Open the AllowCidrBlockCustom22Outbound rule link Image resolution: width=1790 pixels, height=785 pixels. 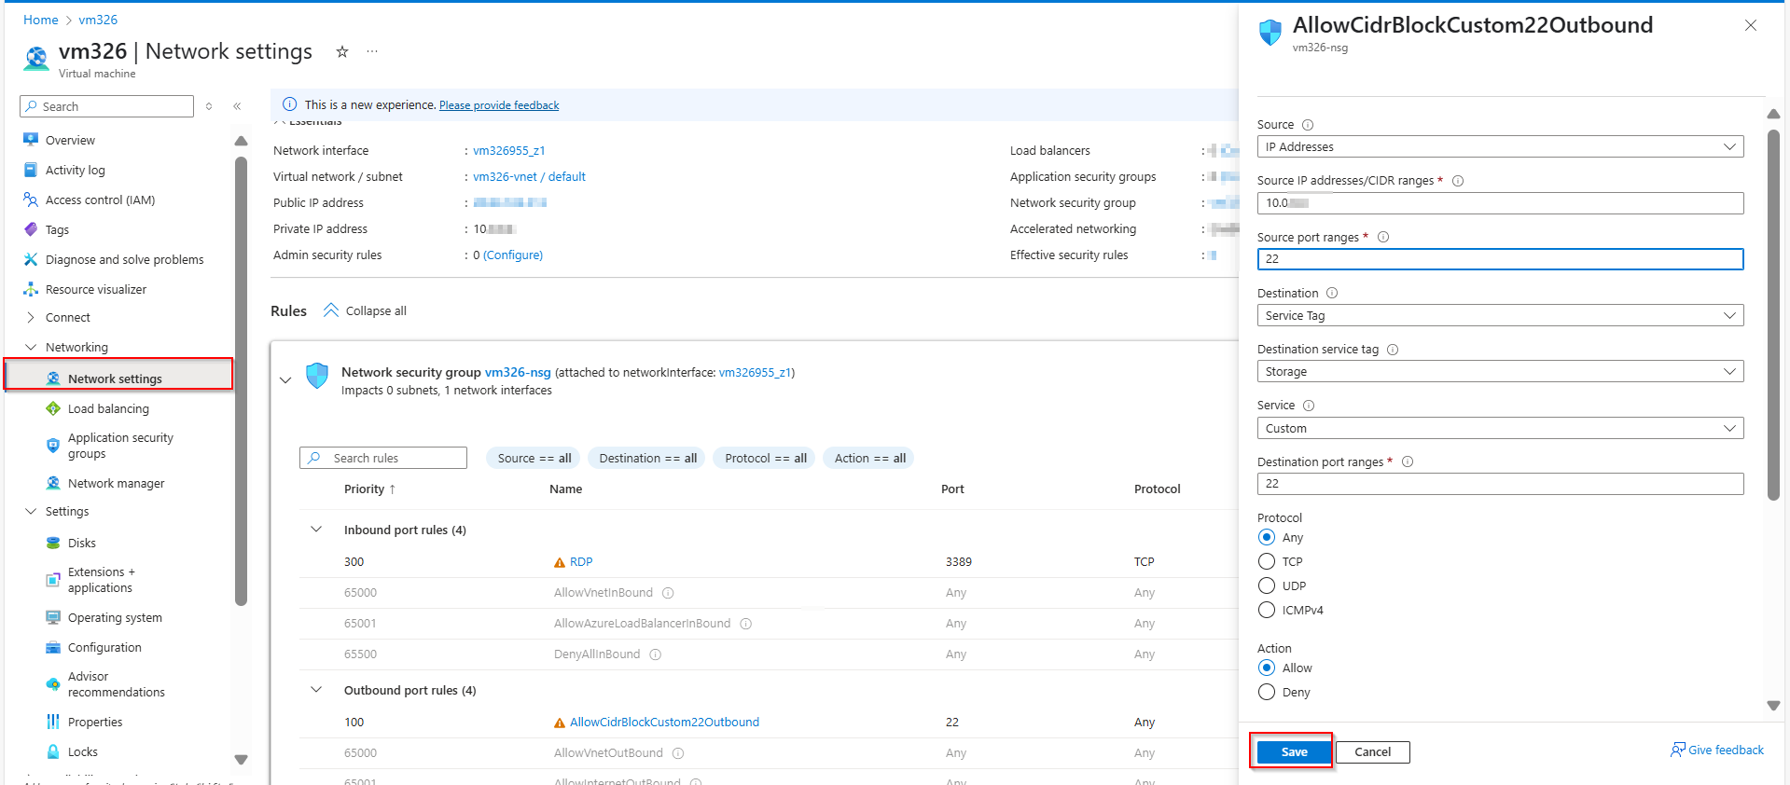tap(664, 722)
